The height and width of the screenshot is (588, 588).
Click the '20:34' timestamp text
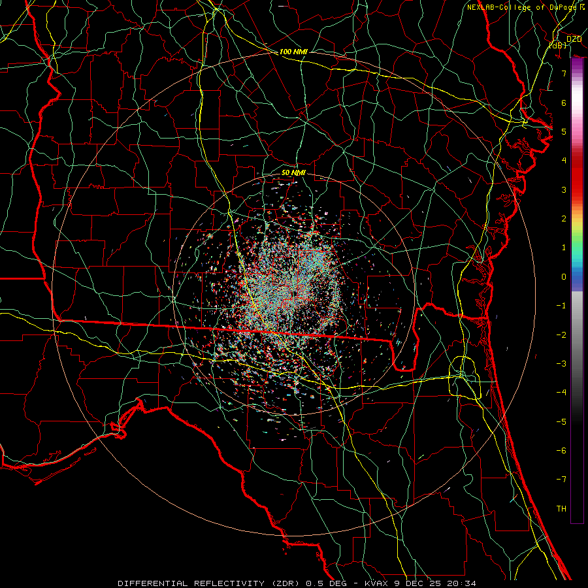point(461,583)
